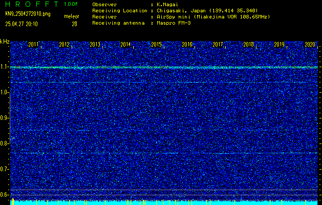Image resolution: width=322 pixels, height=205 pixels.
Task: Click the Receiving Location label
Action: (120, 11)
